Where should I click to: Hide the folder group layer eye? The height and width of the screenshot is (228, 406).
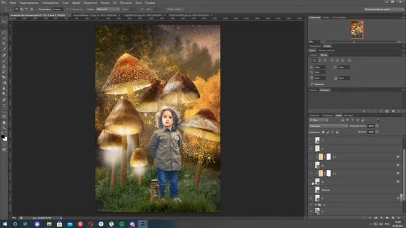pos(311,205)
